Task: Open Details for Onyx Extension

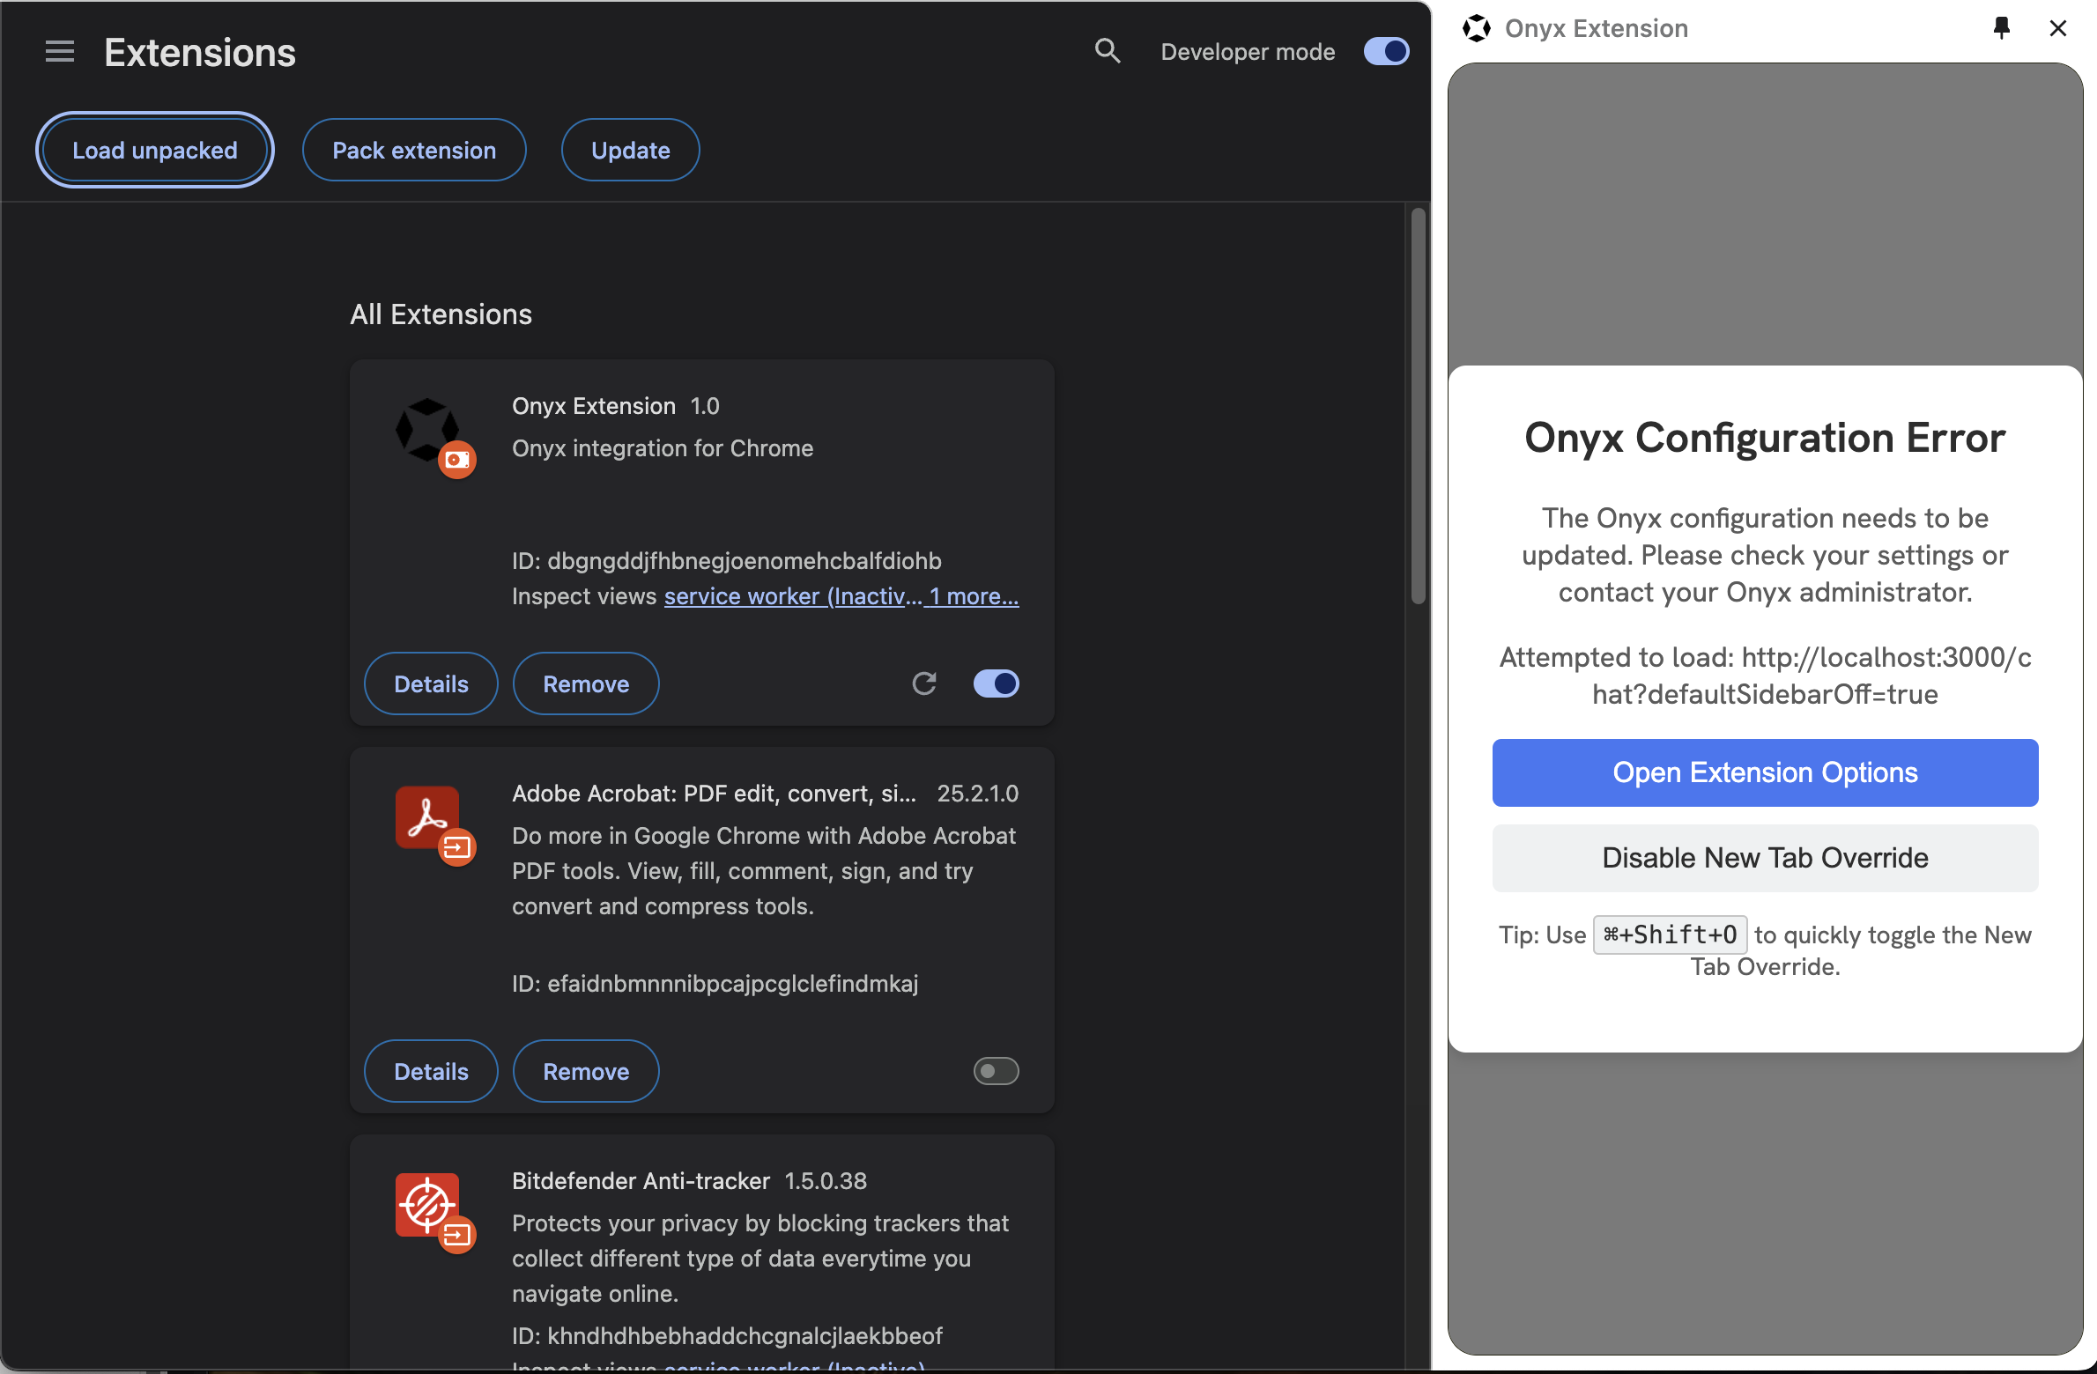Action: click(x=431, y=683)
